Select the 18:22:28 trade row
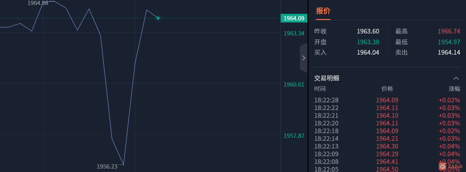 [x=387, y=100]
